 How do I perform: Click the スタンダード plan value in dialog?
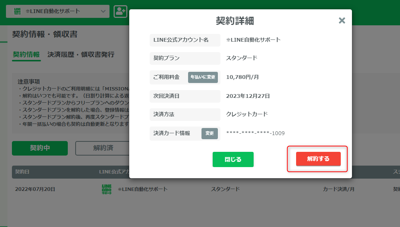pos(242,58)
